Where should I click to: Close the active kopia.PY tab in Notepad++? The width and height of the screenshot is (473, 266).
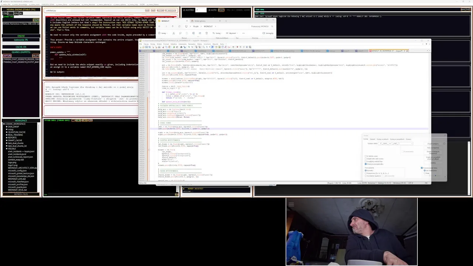[407, 51]
